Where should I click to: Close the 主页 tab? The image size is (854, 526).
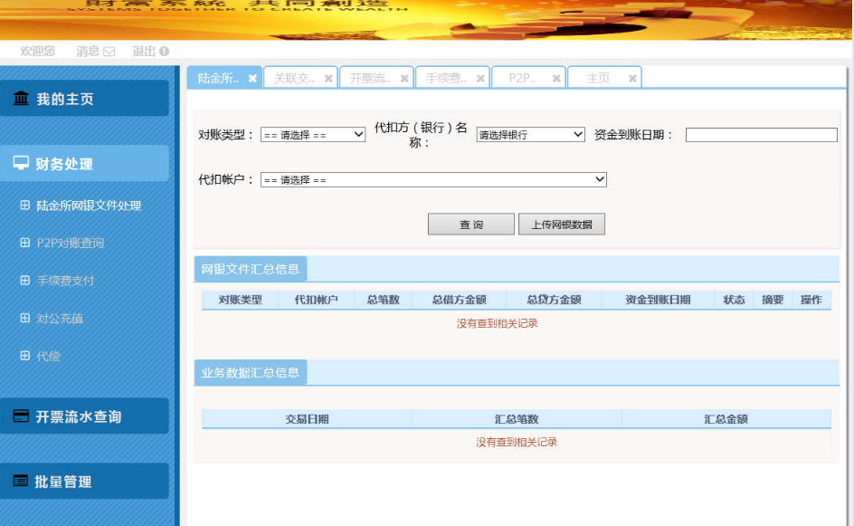pyautogui.click(x=631, y=77)
